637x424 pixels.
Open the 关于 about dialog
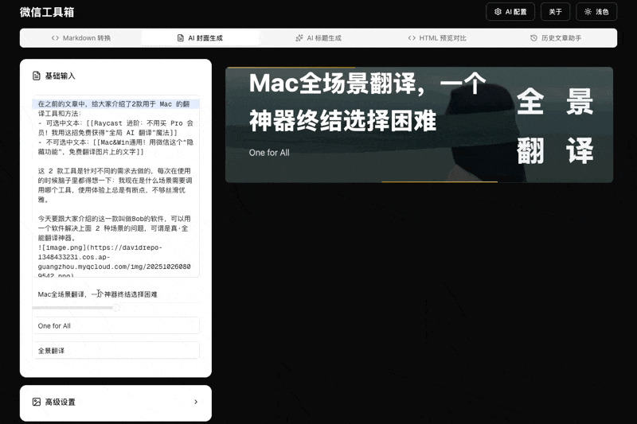(x=555, y=12)
